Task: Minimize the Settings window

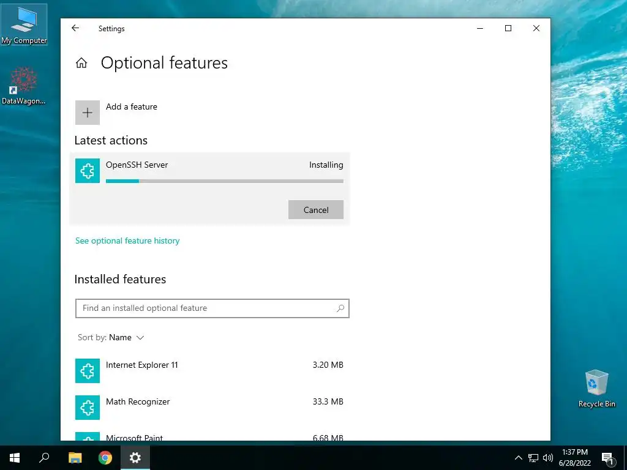Action: pyautogui.click(x=480, y=28)
